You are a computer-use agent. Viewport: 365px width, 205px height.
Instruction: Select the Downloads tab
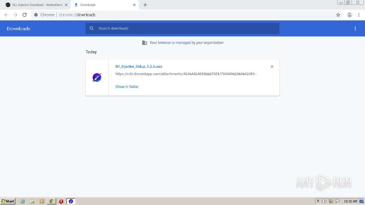click(x=104, y=5)
